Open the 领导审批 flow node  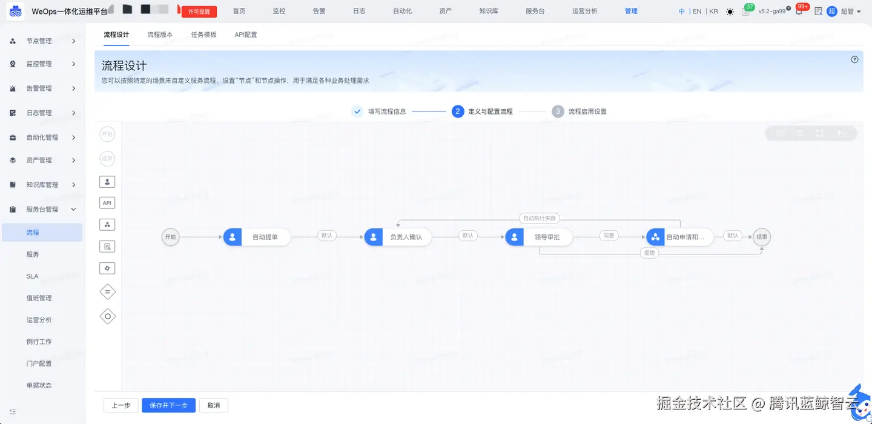pos(540,237)
